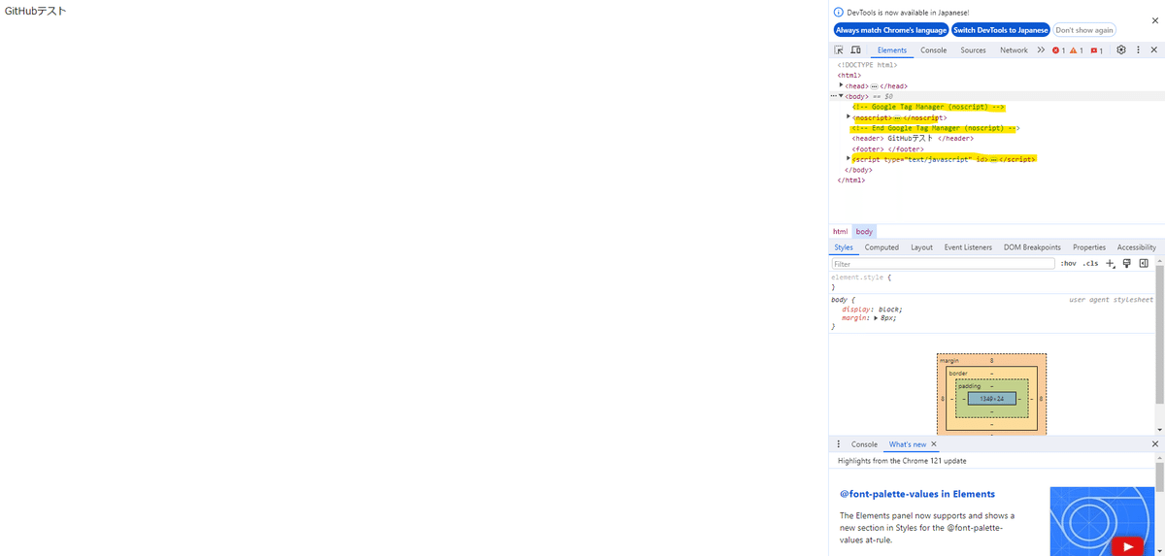This screenshot has height=556, width=1165.
Task: Close the bottom drawer
Action: 1154,444
